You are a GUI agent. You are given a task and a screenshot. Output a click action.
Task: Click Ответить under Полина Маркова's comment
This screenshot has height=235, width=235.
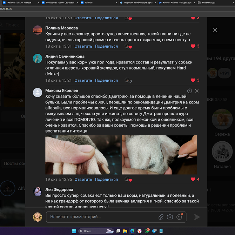[83, 46]
